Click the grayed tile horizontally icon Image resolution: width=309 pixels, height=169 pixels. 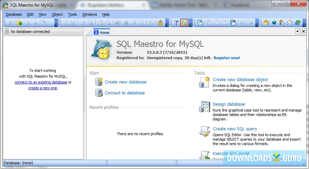(217, 23)
